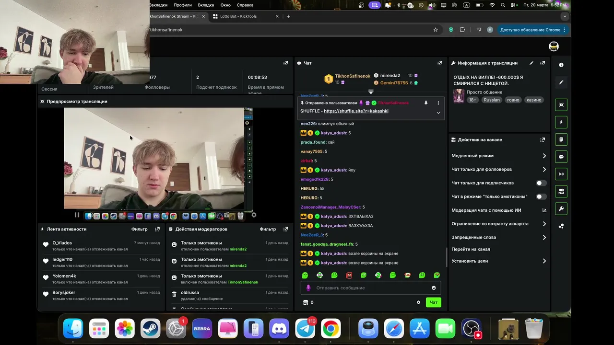Screen dimensions: 614x345
Task: Click chat scrollbar thumb
Action: 447,257
